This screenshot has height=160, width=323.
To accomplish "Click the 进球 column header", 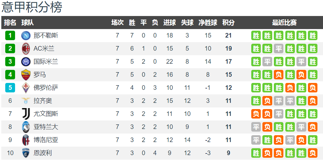I will tap(170, 23).
